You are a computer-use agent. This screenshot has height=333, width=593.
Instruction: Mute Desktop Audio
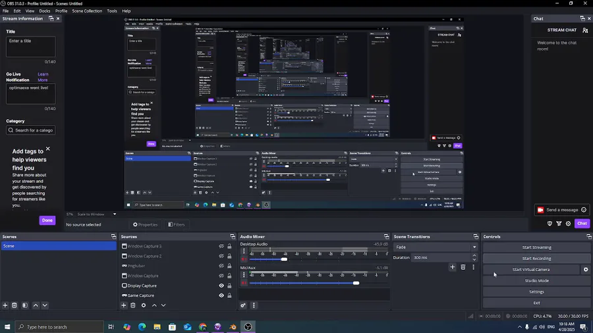(x=244, y=259)
